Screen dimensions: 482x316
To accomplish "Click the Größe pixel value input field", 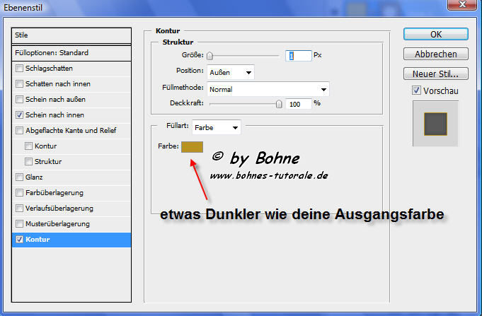I will [x=298, y=55].
